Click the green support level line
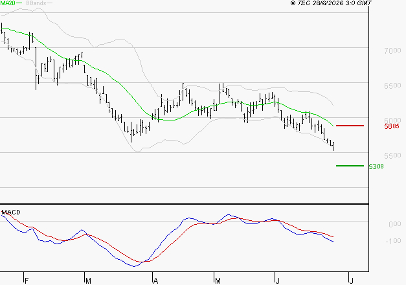The height and width of the screenshot is (285, 406). (350, 166)
